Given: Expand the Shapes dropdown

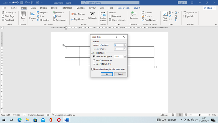Looking at the screenshot, I should (x=47, y=13).
